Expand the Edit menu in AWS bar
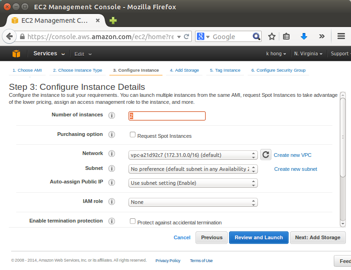Screen dimensions: 351x270 [83, 54]
